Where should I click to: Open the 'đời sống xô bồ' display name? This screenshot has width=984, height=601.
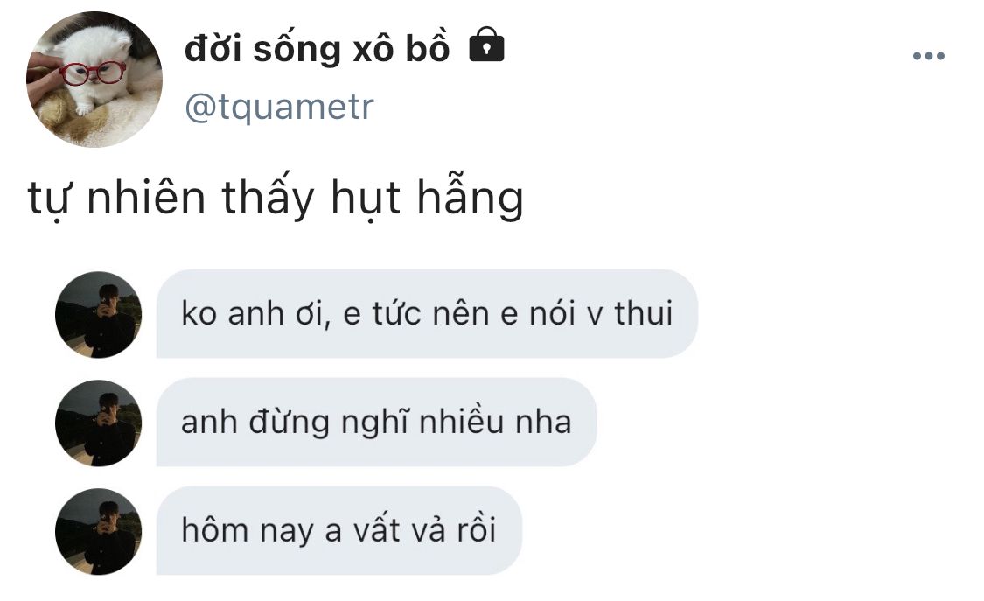pyautogui.click(x=317, y=48)
